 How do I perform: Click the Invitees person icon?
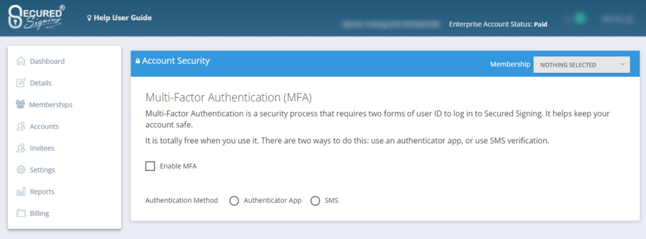click(21, 148)
